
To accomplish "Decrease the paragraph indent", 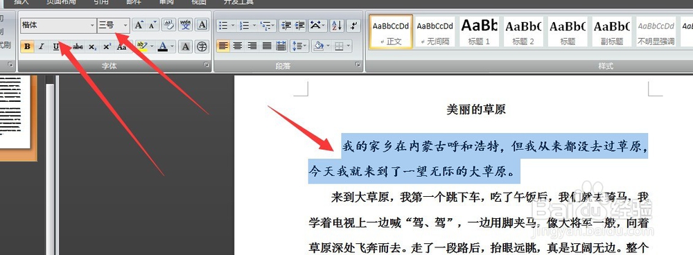I will (286, 25).
